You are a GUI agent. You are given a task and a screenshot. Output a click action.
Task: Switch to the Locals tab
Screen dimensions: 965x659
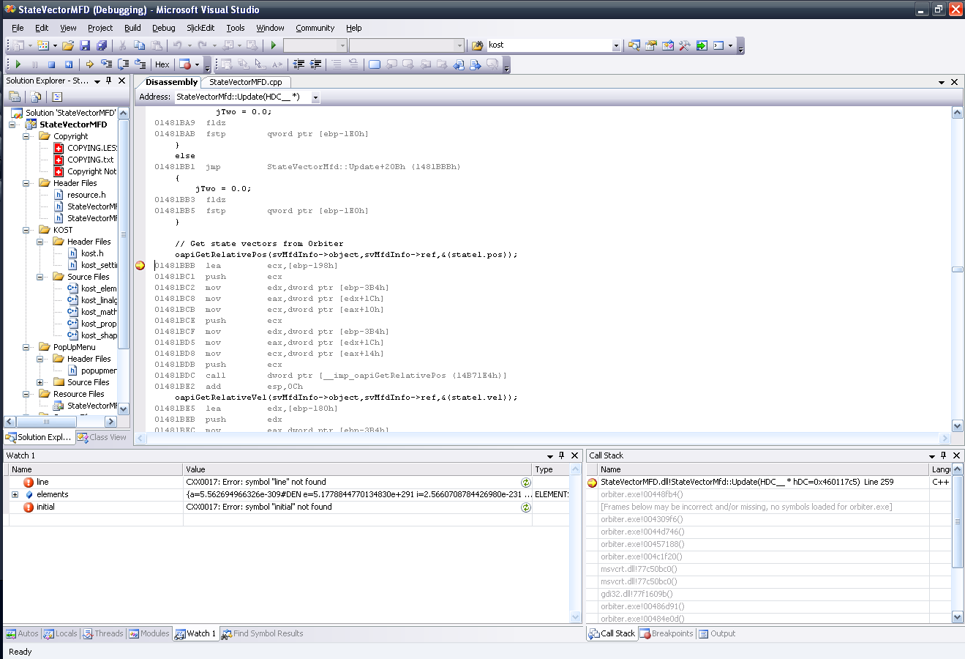tap(59, 633)
